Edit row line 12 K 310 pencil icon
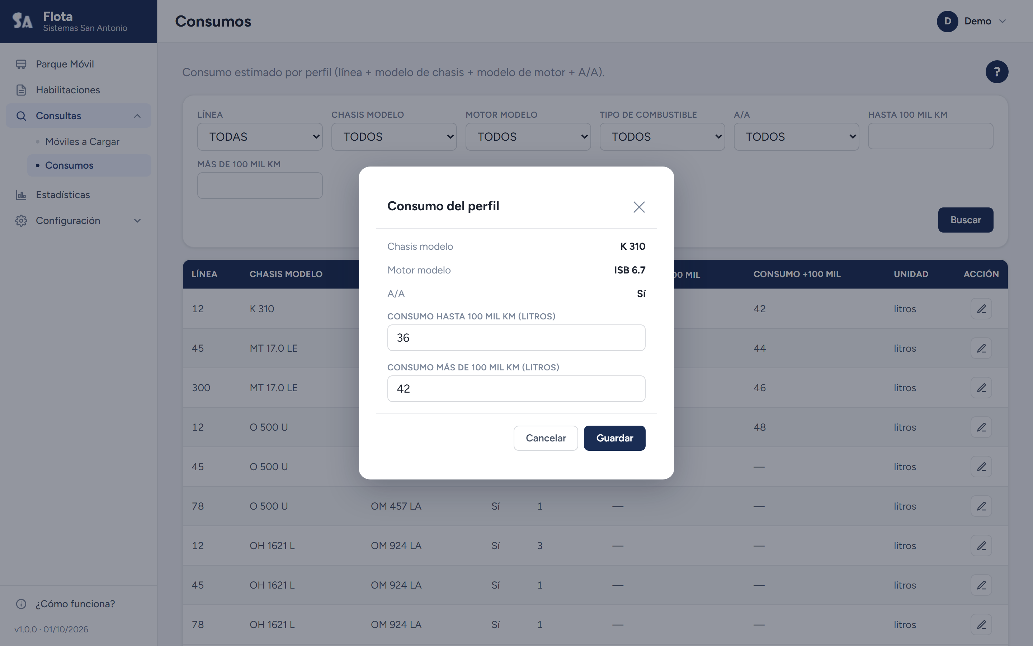The image size is (1033, 646). point(981,309)
